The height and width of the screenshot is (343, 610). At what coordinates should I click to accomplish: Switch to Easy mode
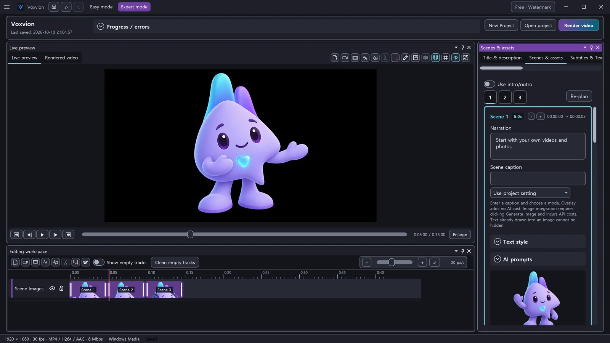[x=101, y=7]
